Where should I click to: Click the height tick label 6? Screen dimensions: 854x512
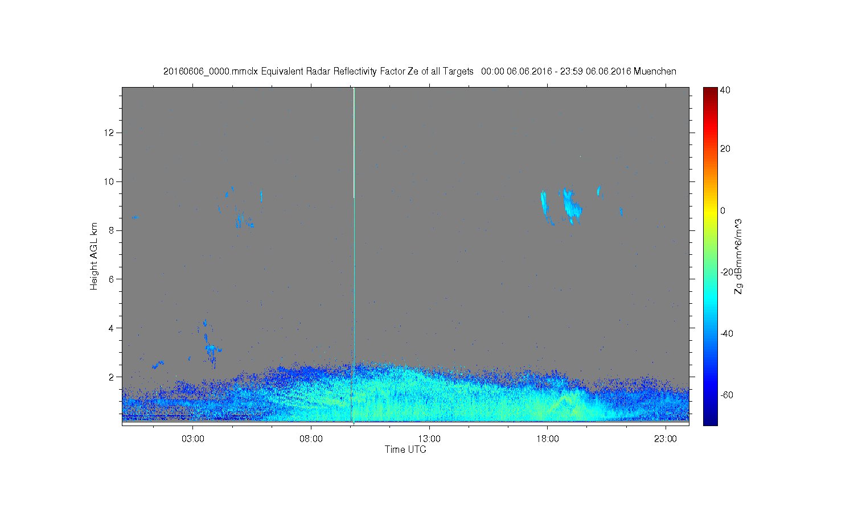pos(112,279)
